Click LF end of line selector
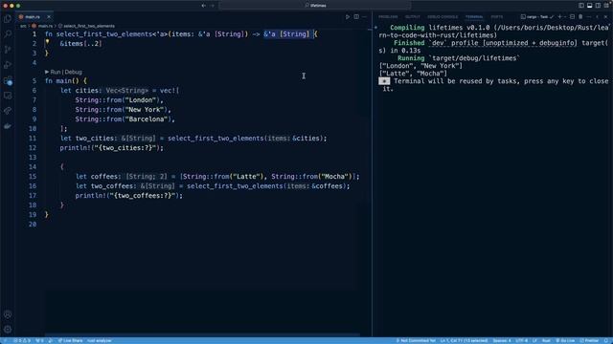Screen dimensions: 613x344 (534, 341)
